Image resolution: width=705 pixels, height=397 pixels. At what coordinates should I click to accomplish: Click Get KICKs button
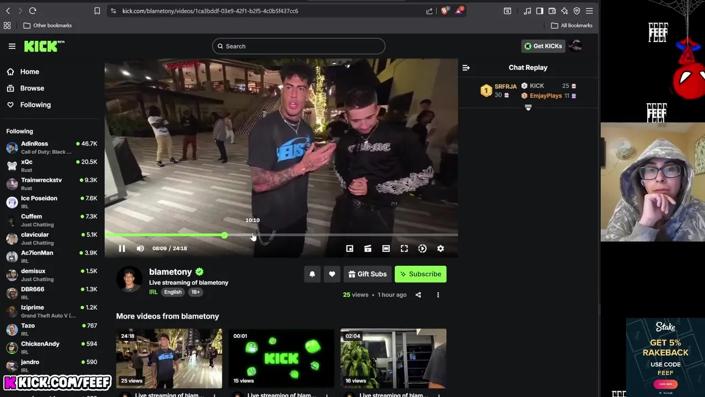(543, 46)
